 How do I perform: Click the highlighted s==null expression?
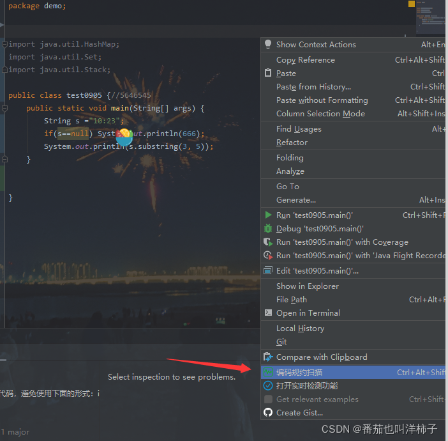[x=73, y=134]
